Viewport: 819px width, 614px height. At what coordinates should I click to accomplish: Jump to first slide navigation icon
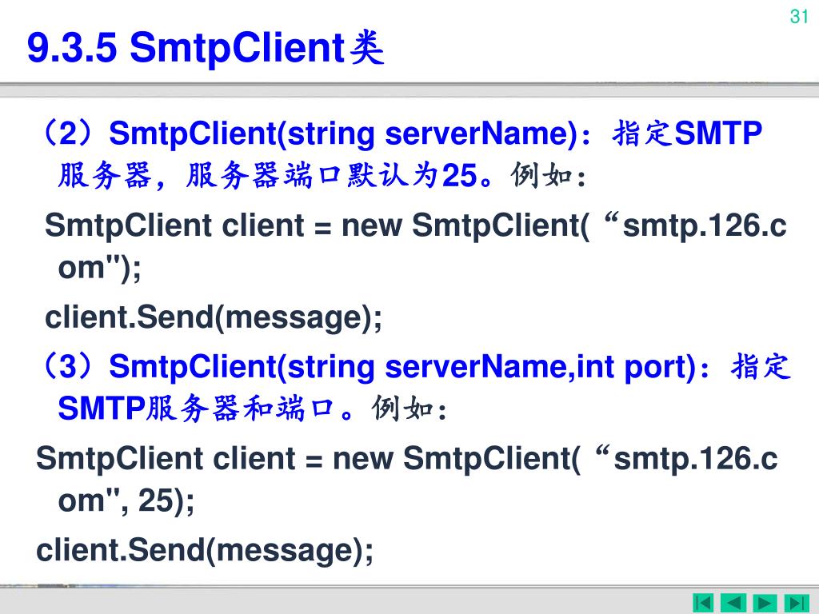click(703, 603)
